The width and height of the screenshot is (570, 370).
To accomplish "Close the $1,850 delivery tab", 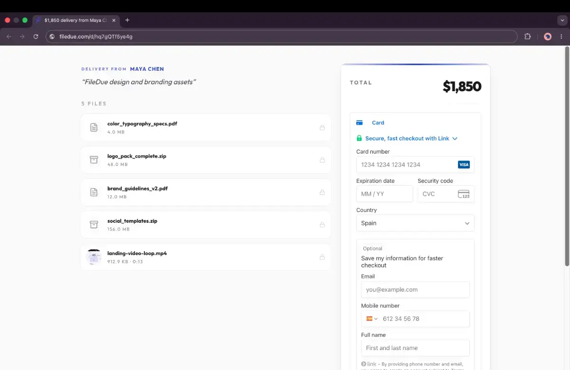I will (x=114, y=20).
